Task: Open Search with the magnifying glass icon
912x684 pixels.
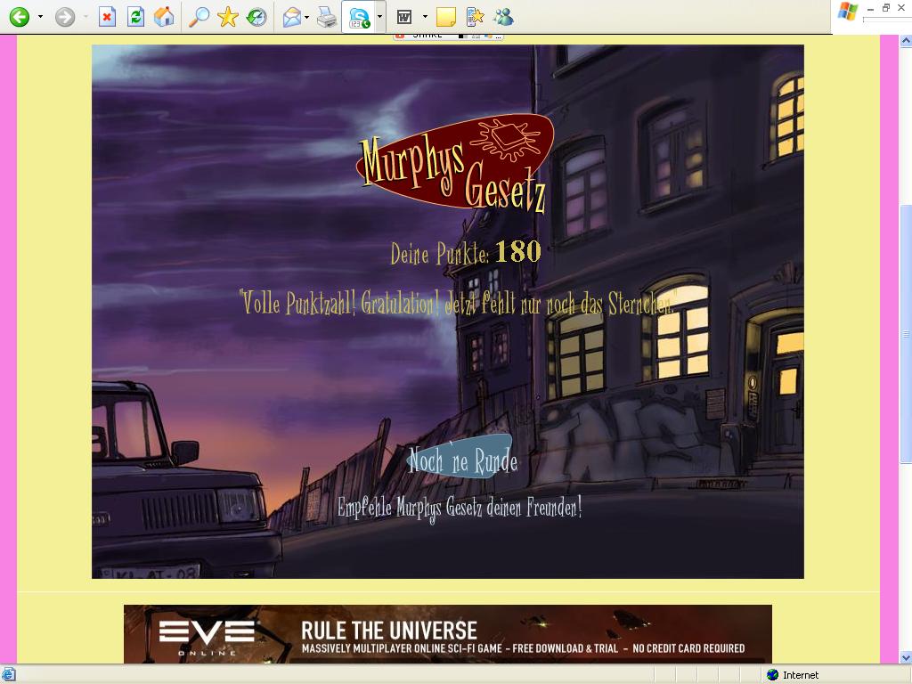Action: [x=199, y=17]
